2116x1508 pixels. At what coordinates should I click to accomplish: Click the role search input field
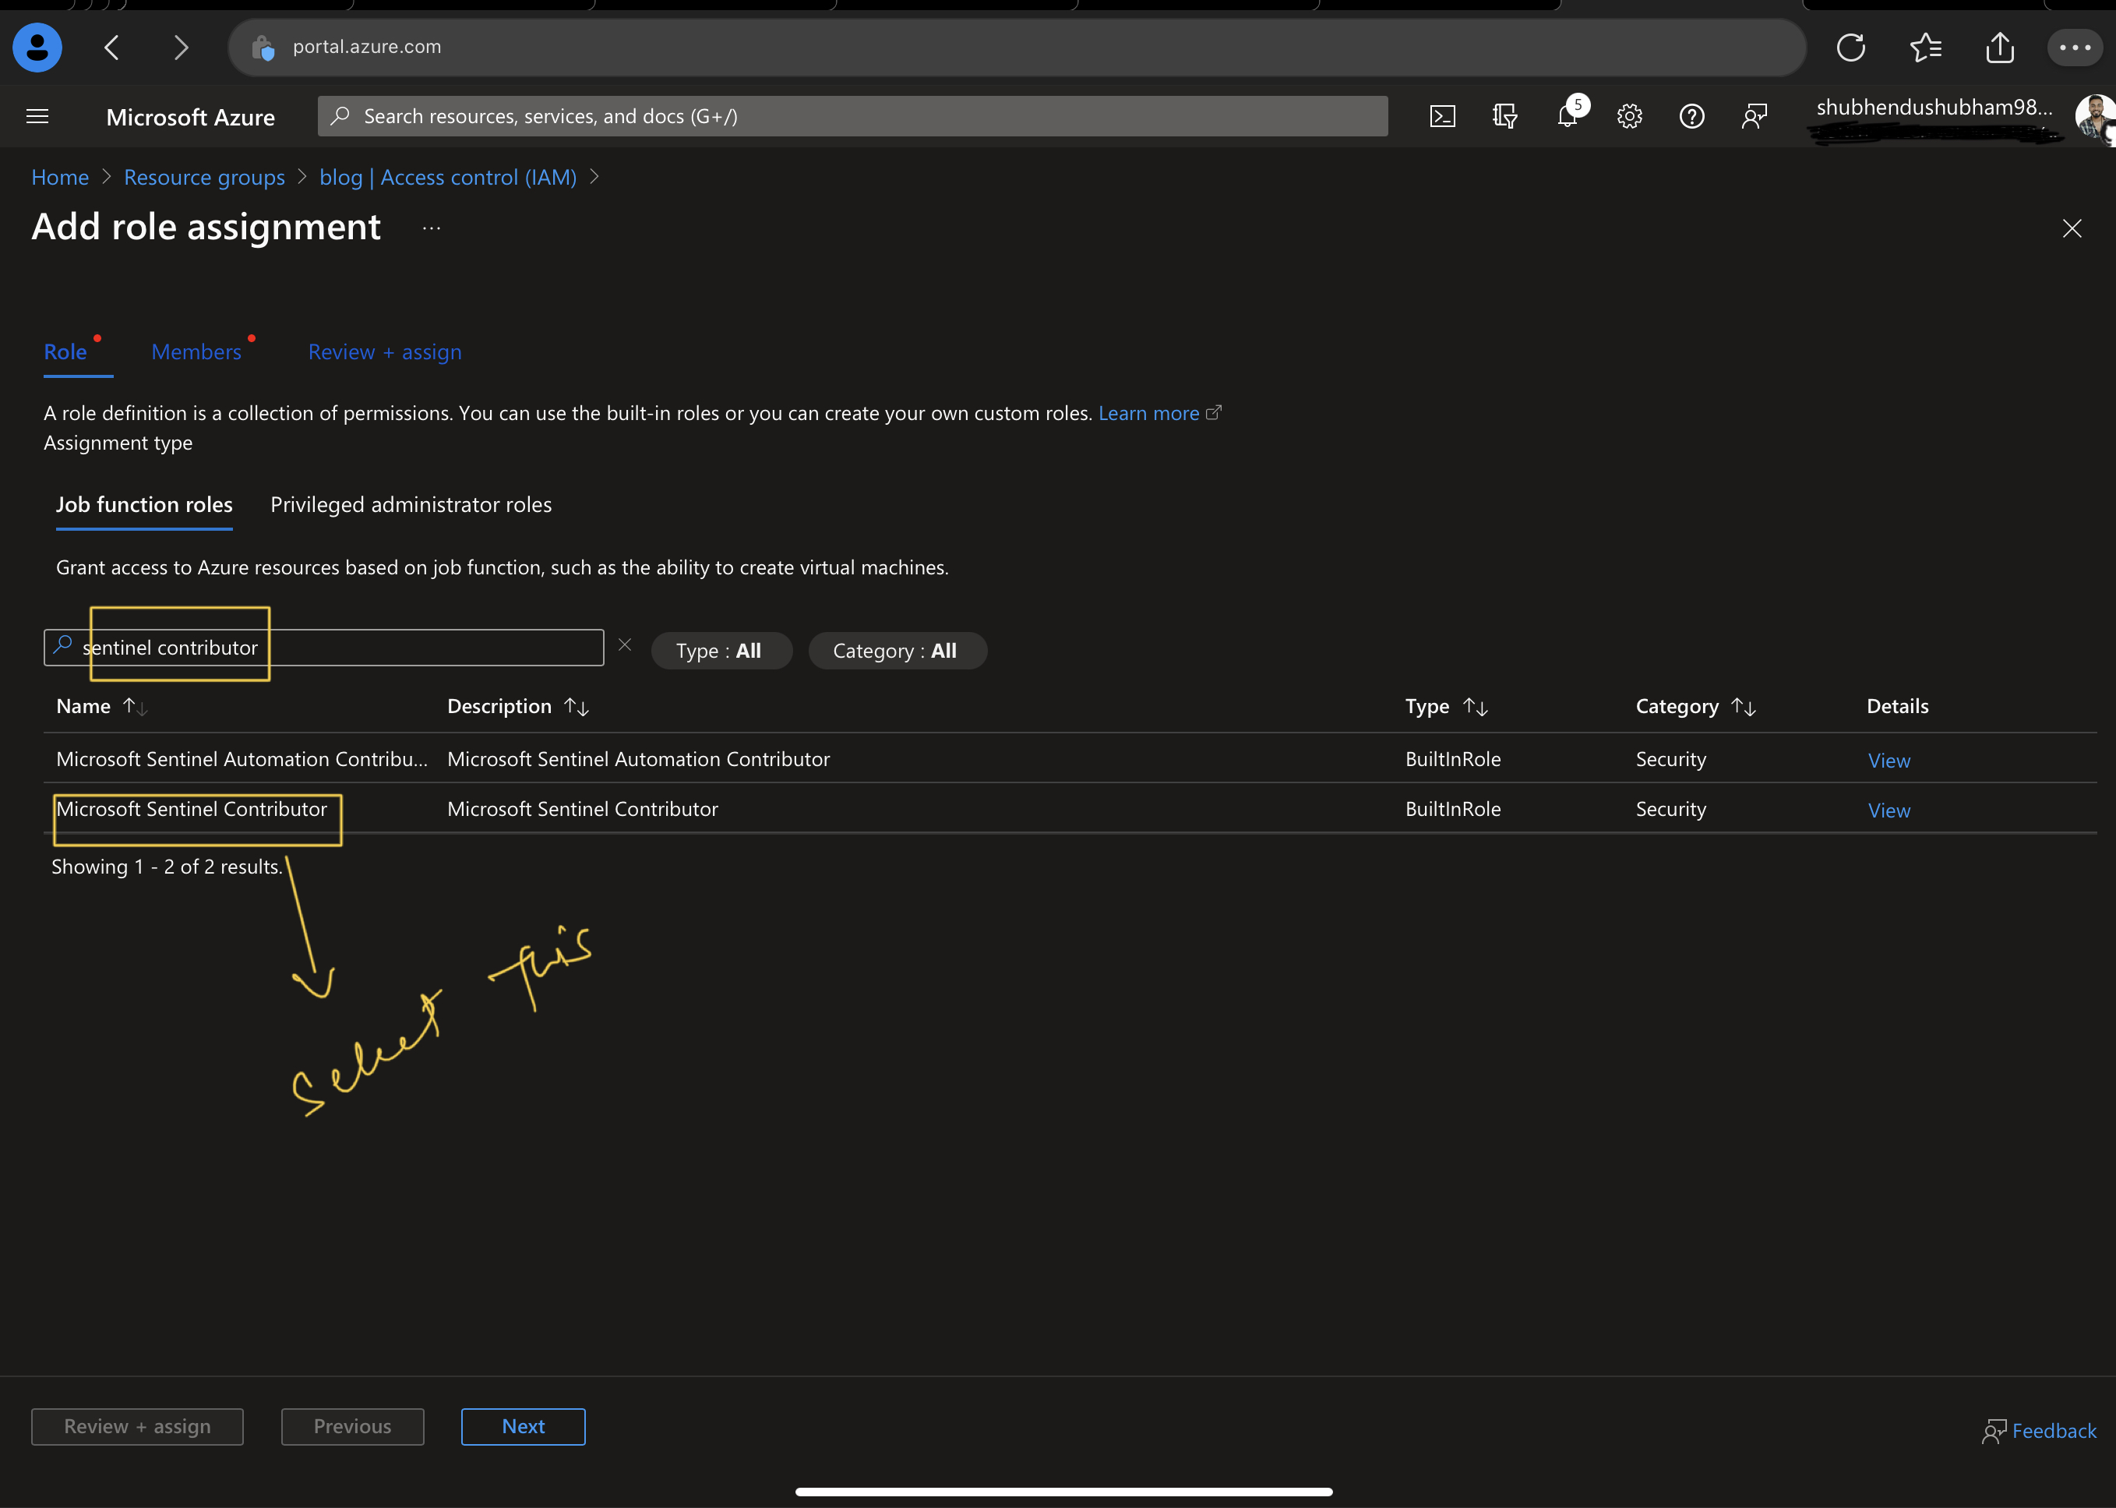click(x=324, y=647)
